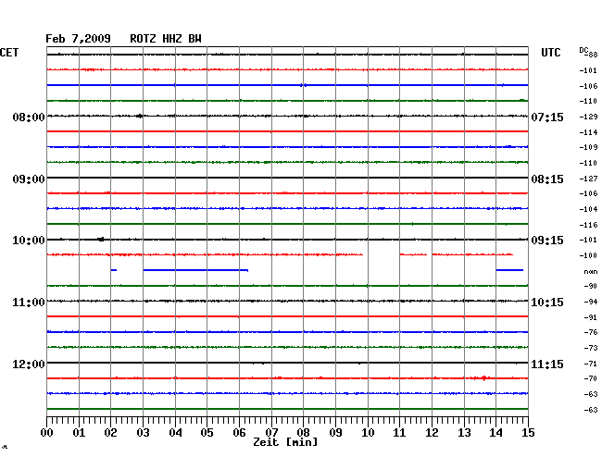Click minute tick label 15
Screen dimensions: 602x457
[x=528, y=433]
